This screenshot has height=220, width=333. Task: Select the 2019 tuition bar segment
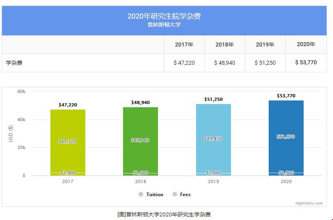213,139
